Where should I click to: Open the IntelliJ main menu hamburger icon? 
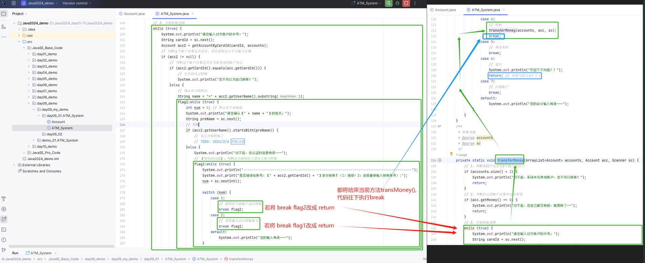point(14,3)
